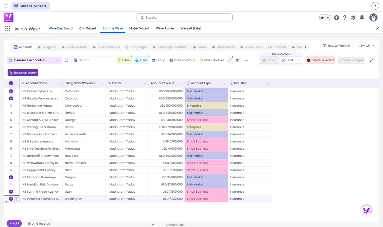Open the Wave Dashboard tab
Screen dimensions: 383x227
[60, 28]
